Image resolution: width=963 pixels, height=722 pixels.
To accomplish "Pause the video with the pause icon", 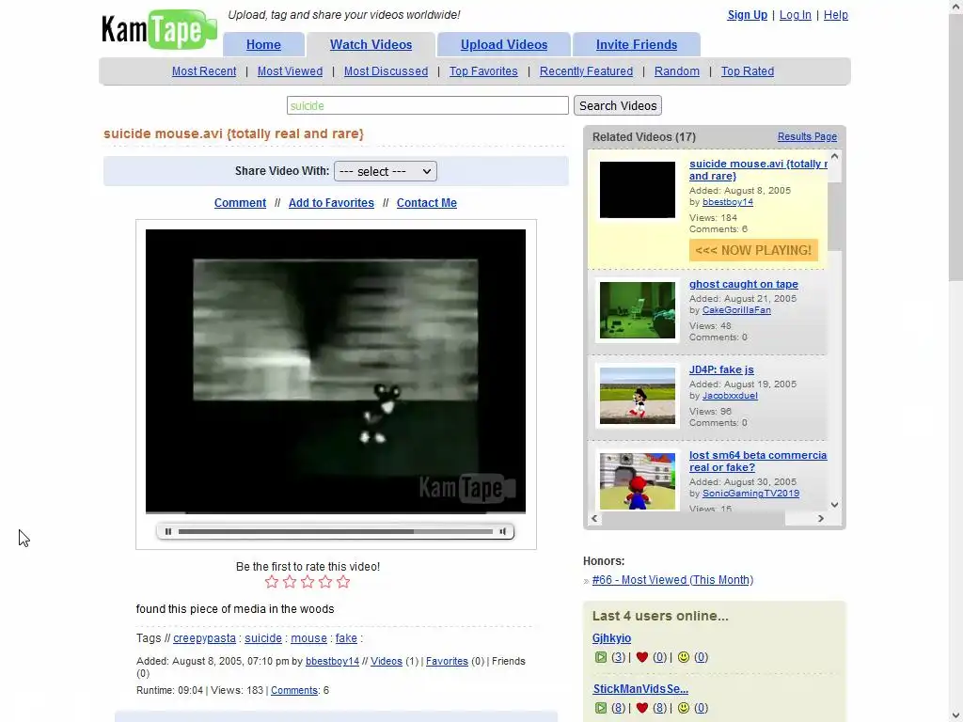I will coord(168,532).
